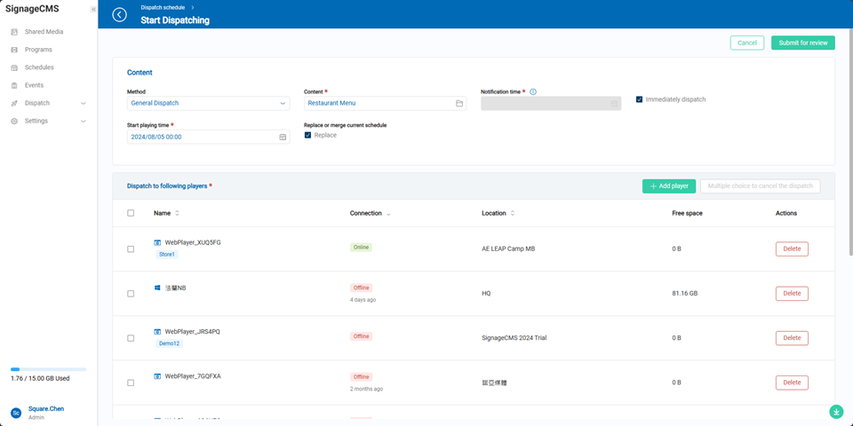Click the Start playing time input field

click(x=202, y=138)
